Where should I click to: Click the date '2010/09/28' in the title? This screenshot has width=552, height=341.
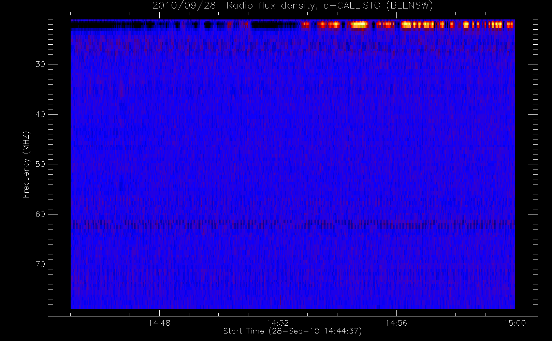pyautogui.click(x=184, y=6)
